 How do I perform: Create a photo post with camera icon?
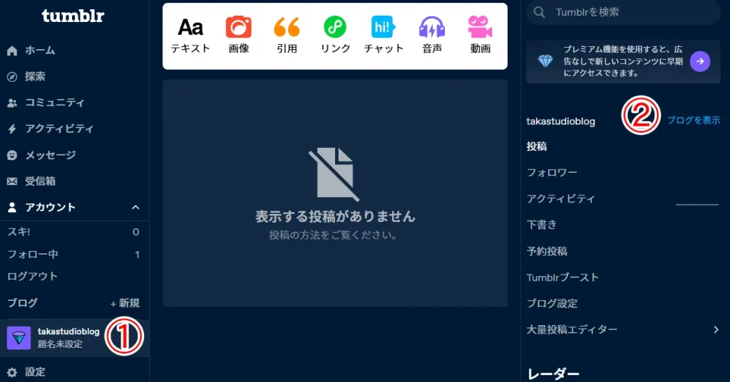[x=239, y=27]
